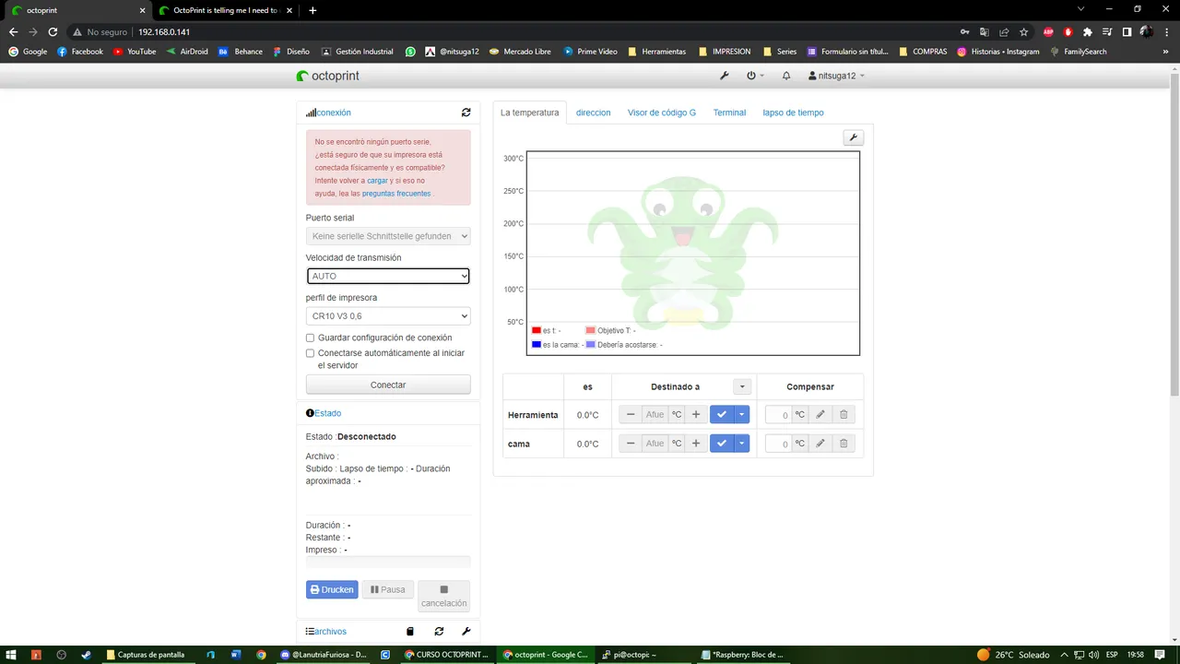This screenshot has width=1180, height=664.
Task: Reload the browser page
Action: 53,31
